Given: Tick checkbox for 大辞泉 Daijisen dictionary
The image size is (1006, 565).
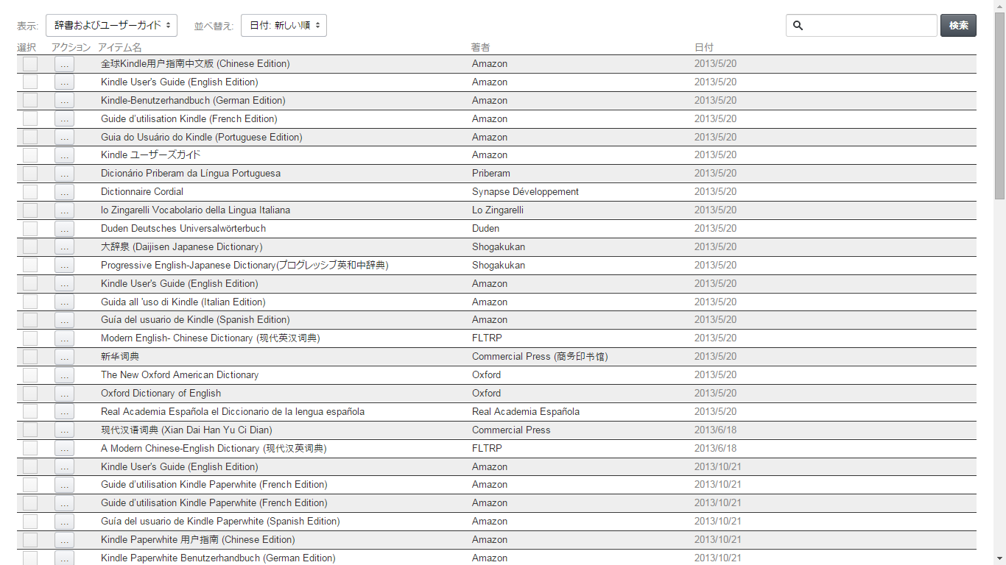Looking at the screenshot, I should [30, 247].
